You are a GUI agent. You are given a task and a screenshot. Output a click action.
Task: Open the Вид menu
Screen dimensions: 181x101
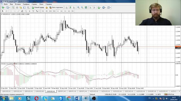pos(11,4)
